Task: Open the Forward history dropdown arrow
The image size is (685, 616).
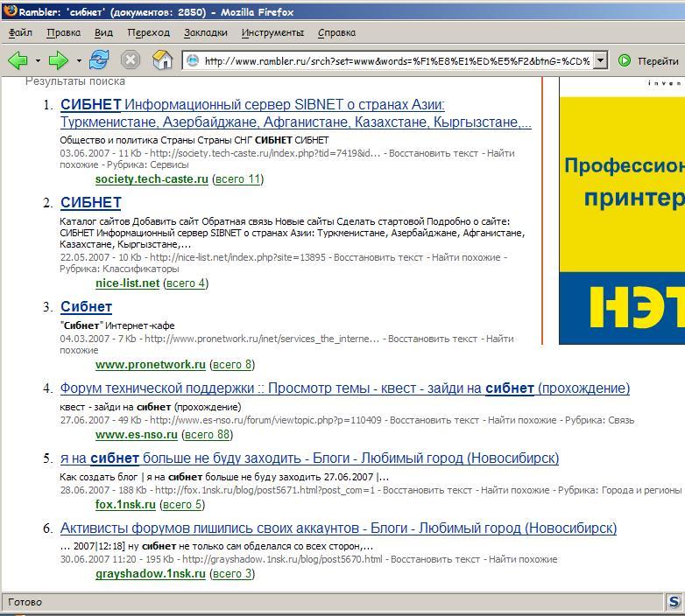Action: pos(79,60)
